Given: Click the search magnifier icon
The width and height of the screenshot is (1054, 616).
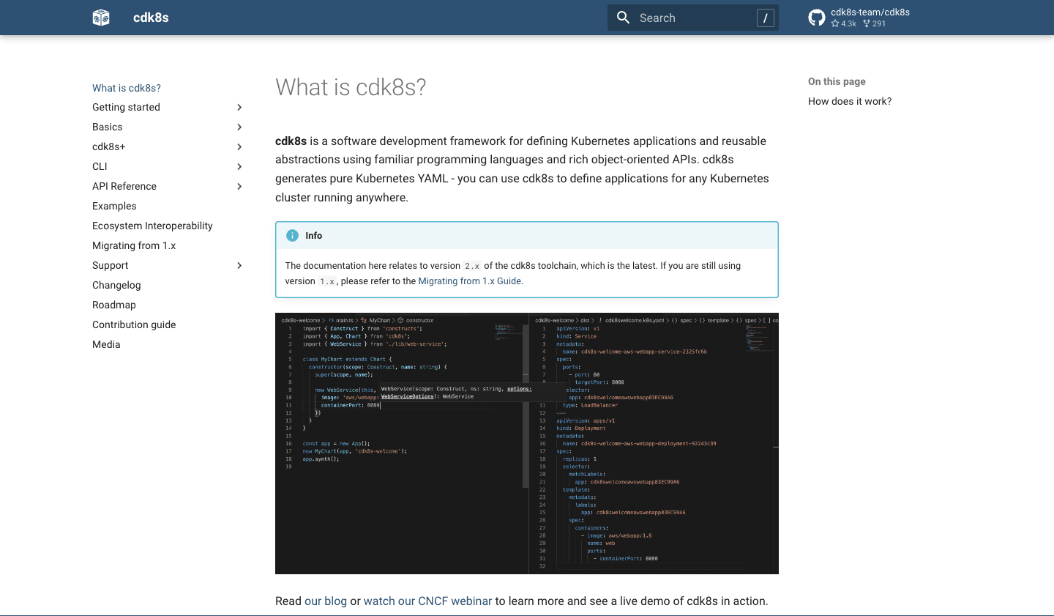Looking at the screenshot, I should click(x=623, y=18).
